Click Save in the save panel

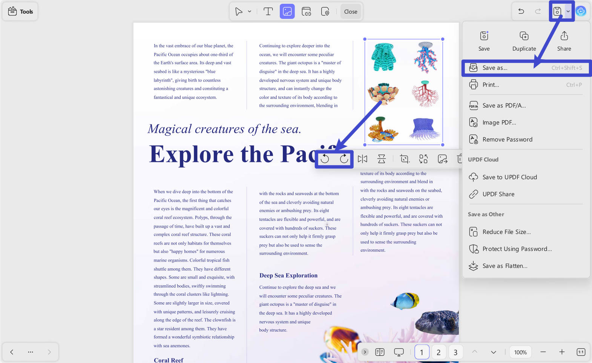pyautogui.click(x=484, y=41)
